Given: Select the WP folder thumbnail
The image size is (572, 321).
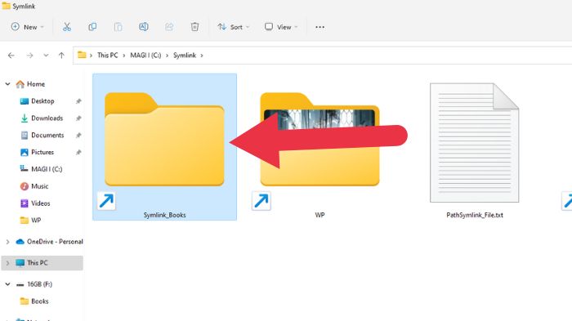Looking at the screenshot, I should (320, 140).
